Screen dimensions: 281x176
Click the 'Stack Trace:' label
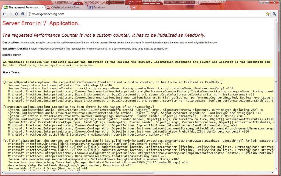[11, 72]
